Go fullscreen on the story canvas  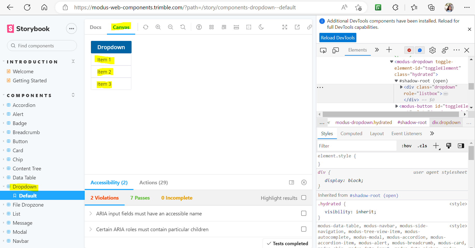tap(285, 27)
